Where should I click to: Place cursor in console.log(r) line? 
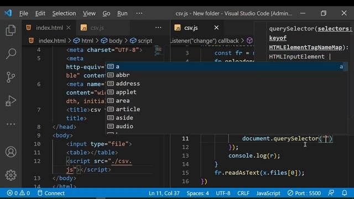pos(254,156)
